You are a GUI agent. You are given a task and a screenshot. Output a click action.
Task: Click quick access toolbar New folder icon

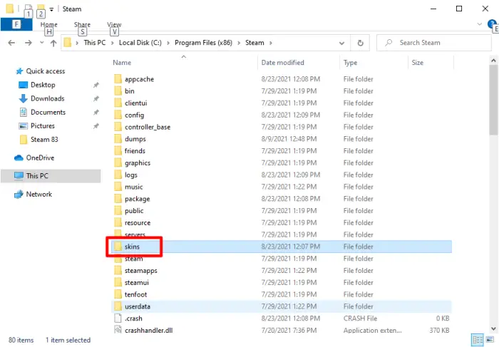[41, 9]
